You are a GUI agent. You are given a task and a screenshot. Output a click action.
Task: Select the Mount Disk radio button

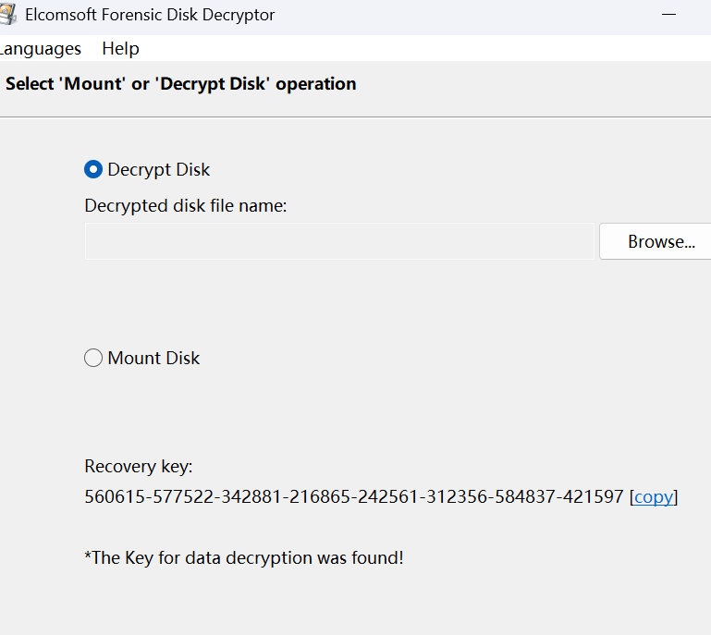click(x=93, y=358)
